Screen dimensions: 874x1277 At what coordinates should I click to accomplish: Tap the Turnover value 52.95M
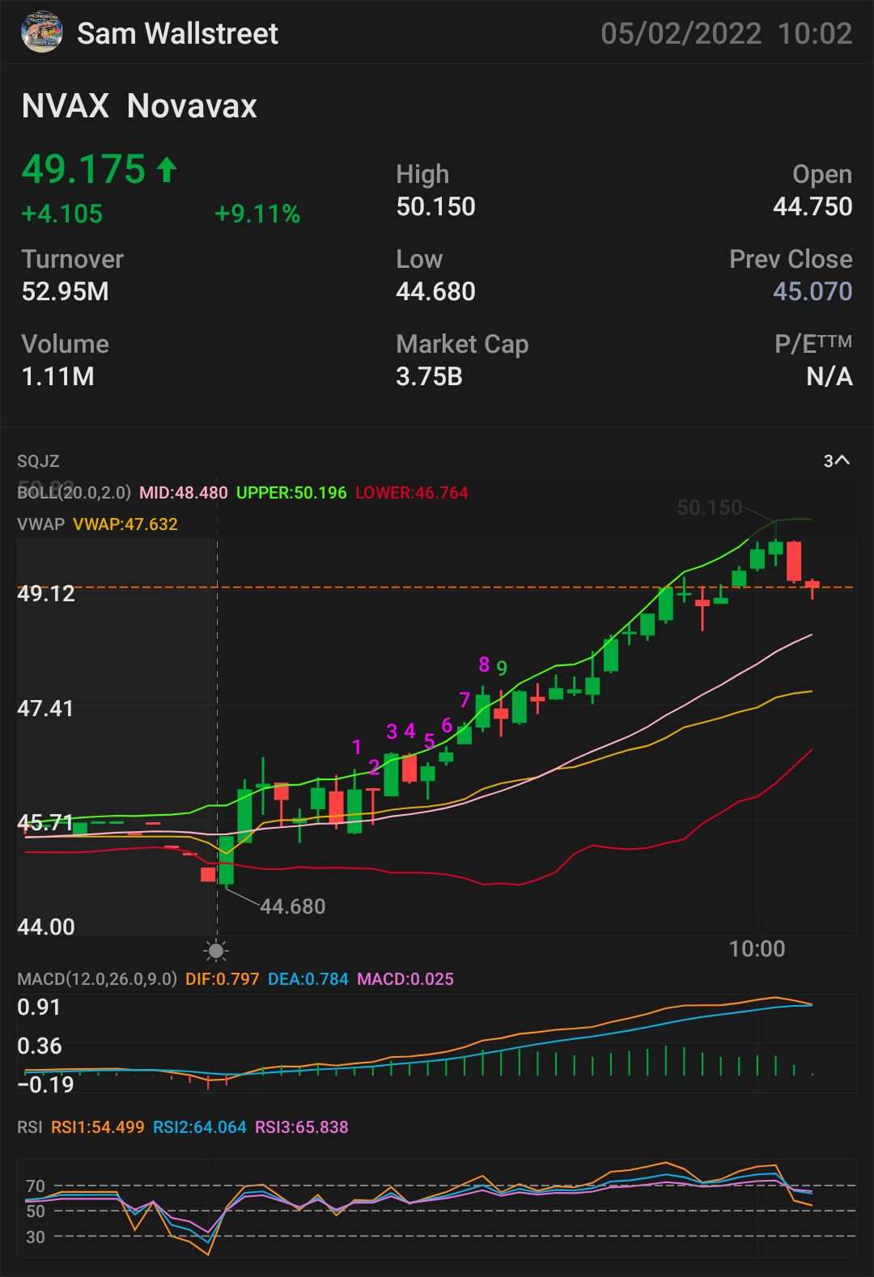point(65,291)
